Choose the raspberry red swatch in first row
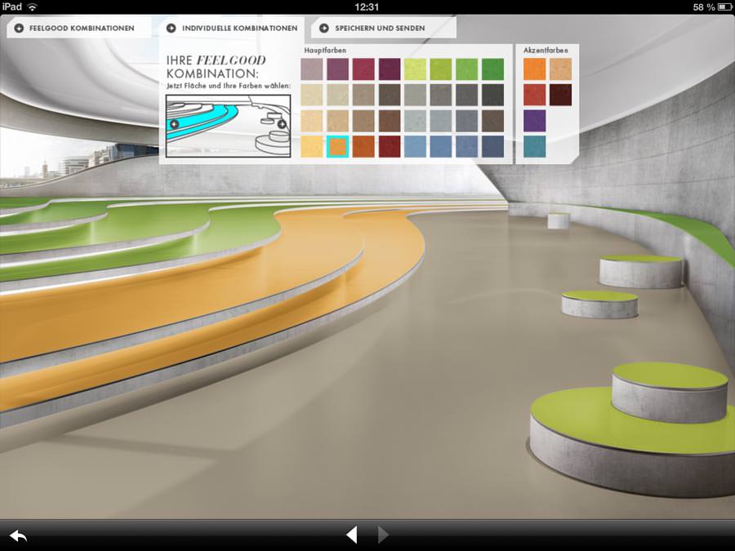This screenshot has height=551, width=735. pyautogui.click(x=363, y=69)
